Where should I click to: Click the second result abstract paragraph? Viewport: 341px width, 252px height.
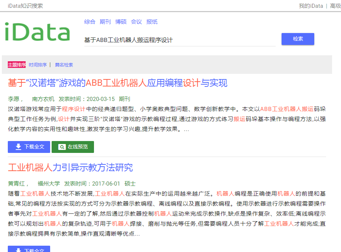coord(167,213)
